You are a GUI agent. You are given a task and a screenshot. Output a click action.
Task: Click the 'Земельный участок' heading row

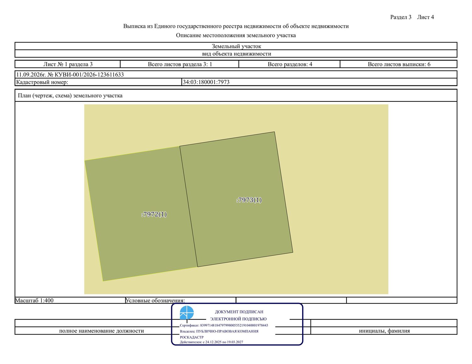click(236, 46)
